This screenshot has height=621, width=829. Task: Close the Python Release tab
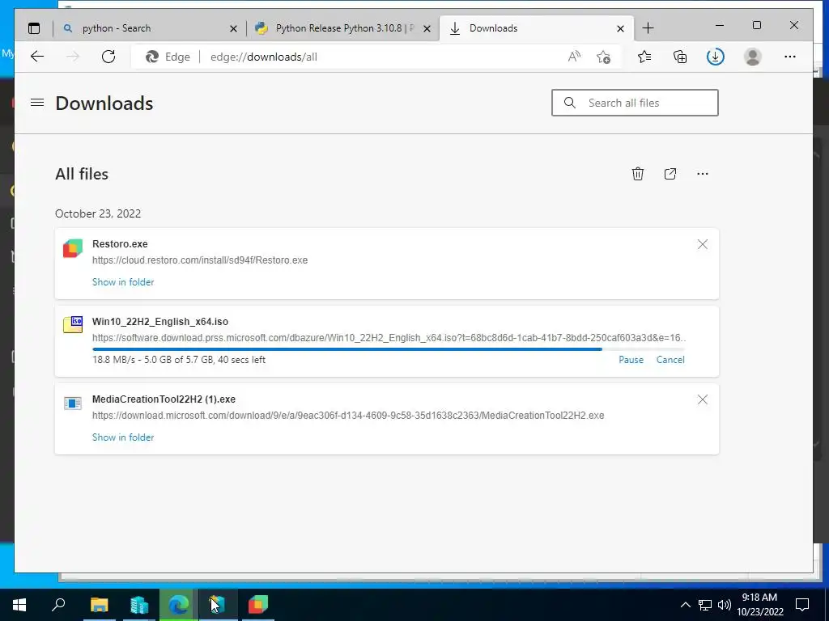[427, 28]
